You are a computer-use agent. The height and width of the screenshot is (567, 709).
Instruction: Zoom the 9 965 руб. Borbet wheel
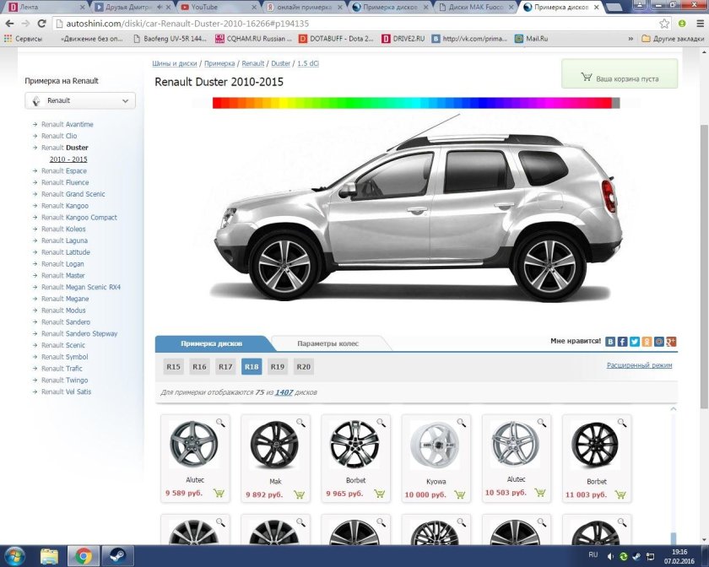[381, 422]
